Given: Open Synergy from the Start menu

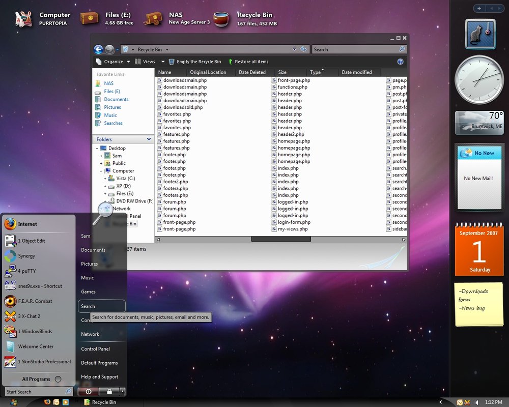Looking at the screenshot, I should pos(26,256).
